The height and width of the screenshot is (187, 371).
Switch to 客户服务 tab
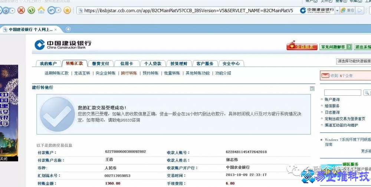coord(205,64)
